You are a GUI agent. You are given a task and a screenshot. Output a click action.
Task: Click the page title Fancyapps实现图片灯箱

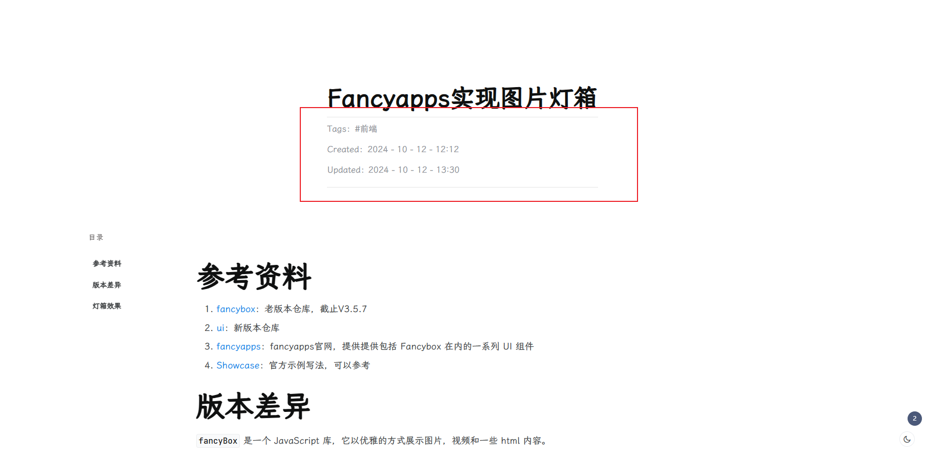(x=462, y=98)
